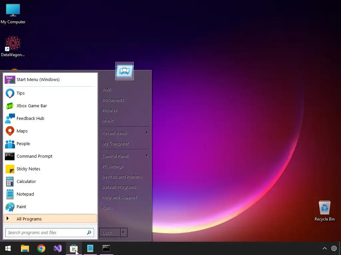Open Sticky Notes

[50, 169]
